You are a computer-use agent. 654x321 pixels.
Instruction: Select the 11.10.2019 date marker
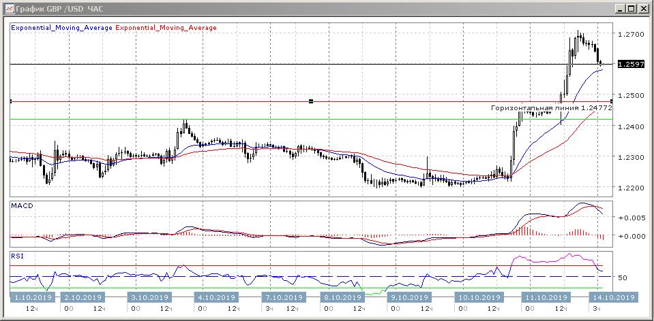pyautogui.click(x=545, y=297)
